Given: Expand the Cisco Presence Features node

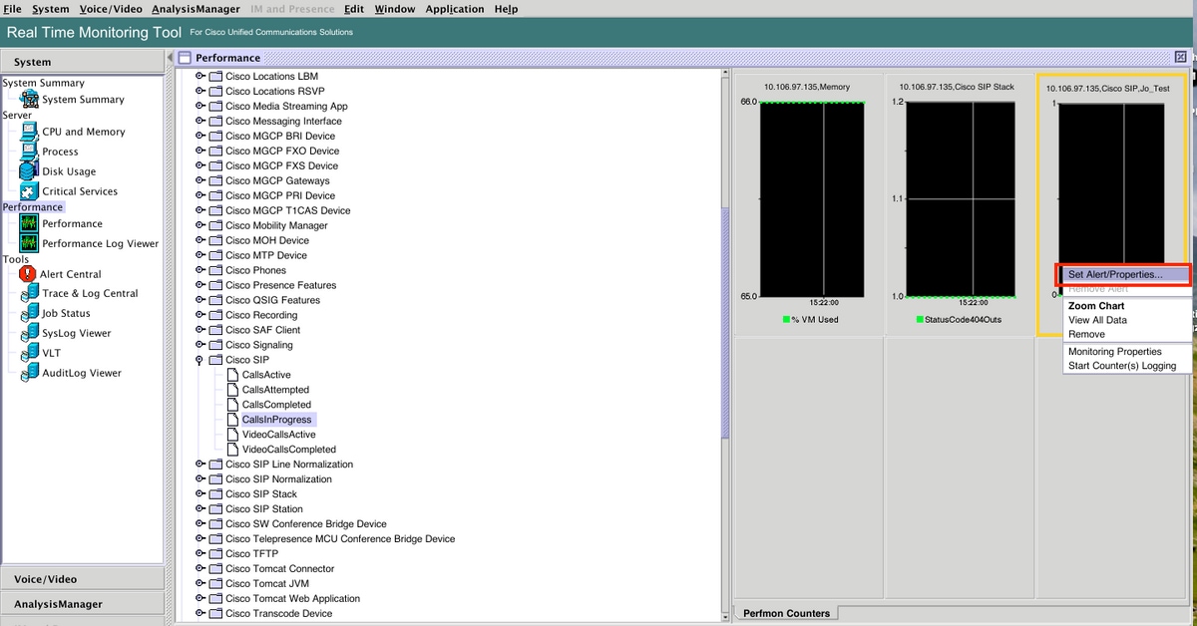Looking at the screenshot, I should click(x=199, y=285).
